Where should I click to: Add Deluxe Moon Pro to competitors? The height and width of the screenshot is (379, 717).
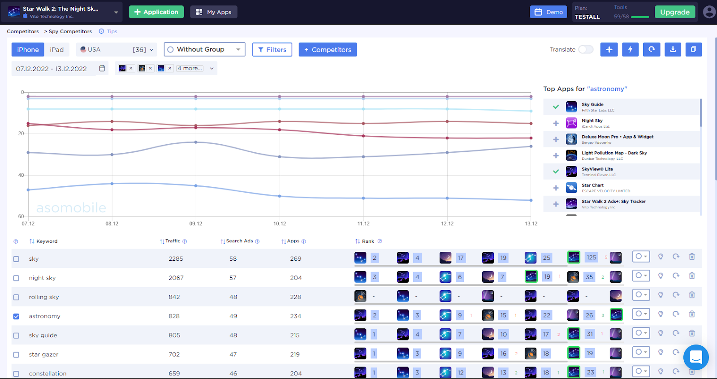pos(556,139)
